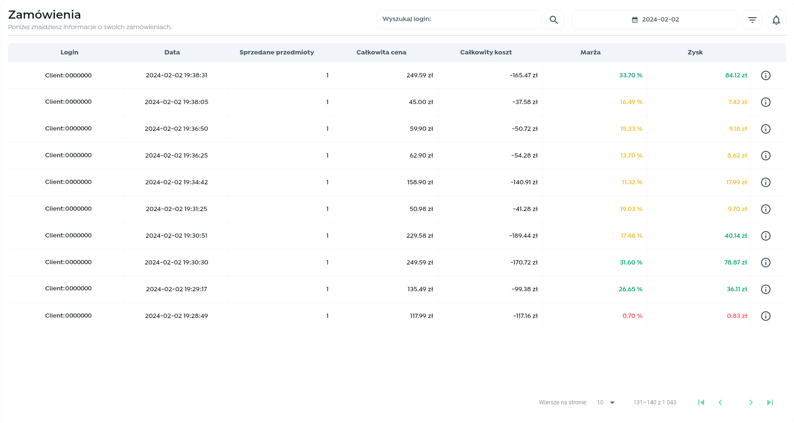Select date cell 2024-02-02 19:38:31

point(176,75)
